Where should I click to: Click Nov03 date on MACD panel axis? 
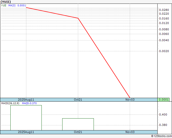[130, 132]
